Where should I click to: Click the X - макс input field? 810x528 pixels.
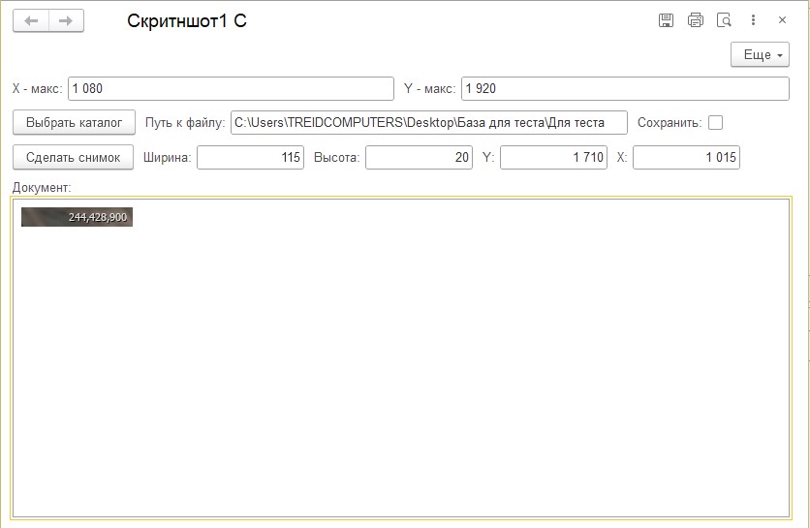click(231, 89)
